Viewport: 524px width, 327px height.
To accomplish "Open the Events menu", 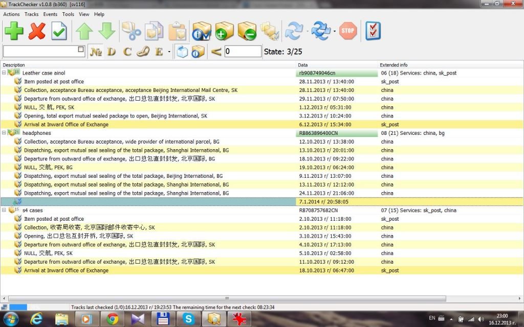I will click(50, 14).
